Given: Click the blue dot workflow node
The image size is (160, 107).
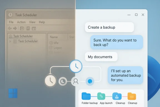Looking at the screenshot, I should coord(90,81).
